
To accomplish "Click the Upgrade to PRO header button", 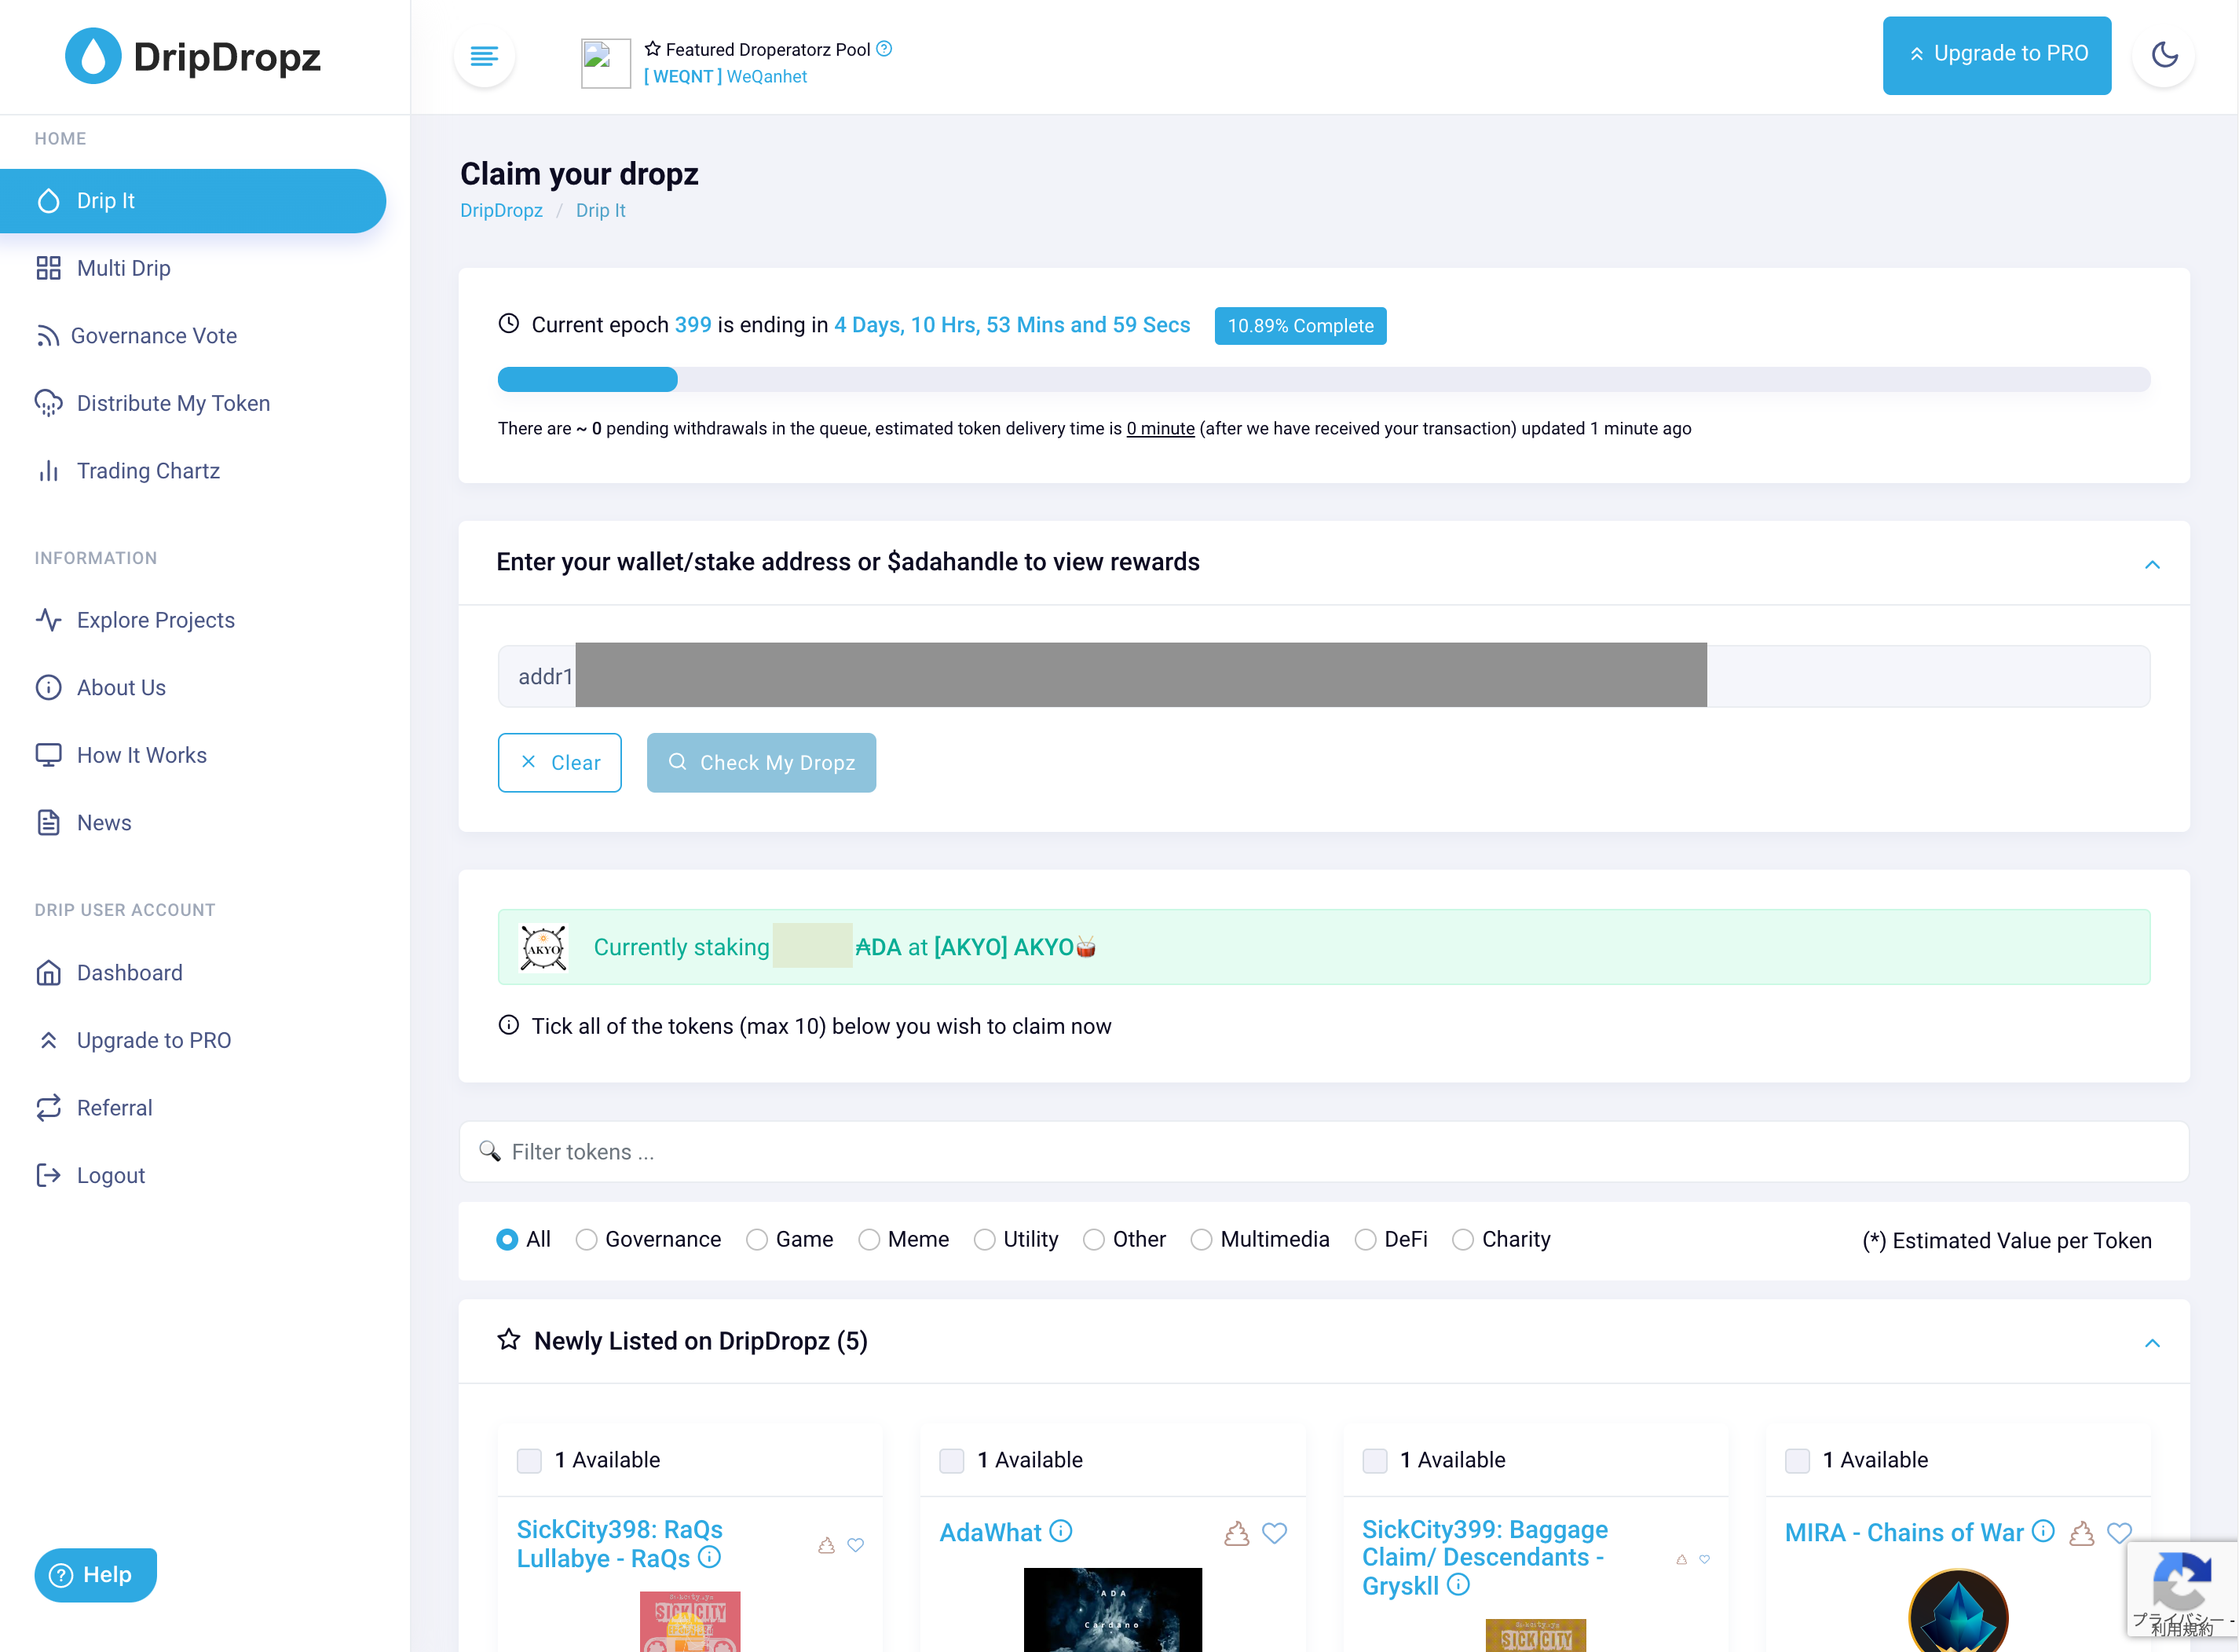I will [x=1996, y=55].
